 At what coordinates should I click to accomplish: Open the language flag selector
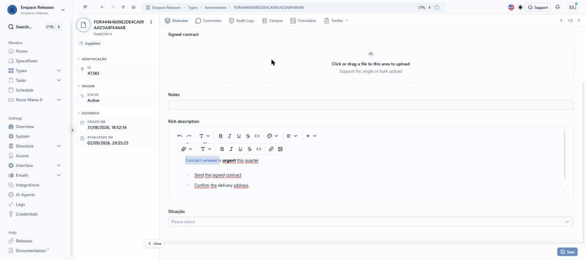tap(511, 7)
